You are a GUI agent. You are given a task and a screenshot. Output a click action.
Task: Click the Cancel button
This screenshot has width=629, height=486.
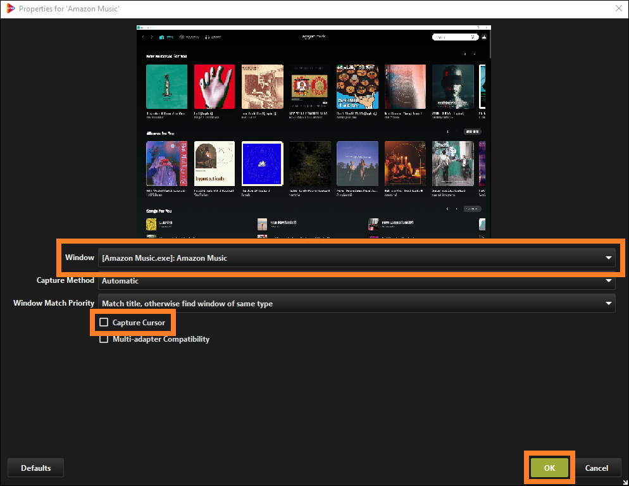coord(597,468)
